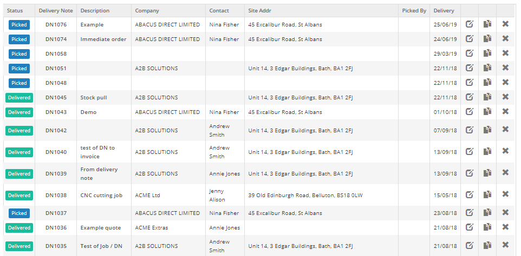Open the edit icon for DN1040
The height and width of the screenshot is (256, 521).
470,152
